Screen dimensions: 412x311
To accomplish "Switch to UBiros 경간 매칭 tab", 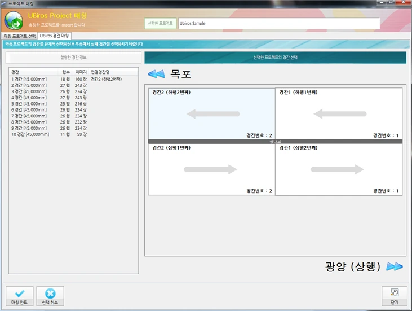I will [x=55, y=36].
